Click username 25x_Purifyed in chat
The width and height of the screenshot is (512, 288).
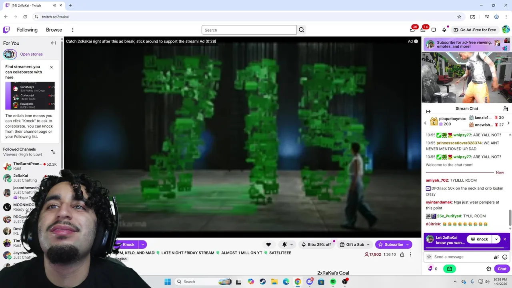(x=449, y=216)
